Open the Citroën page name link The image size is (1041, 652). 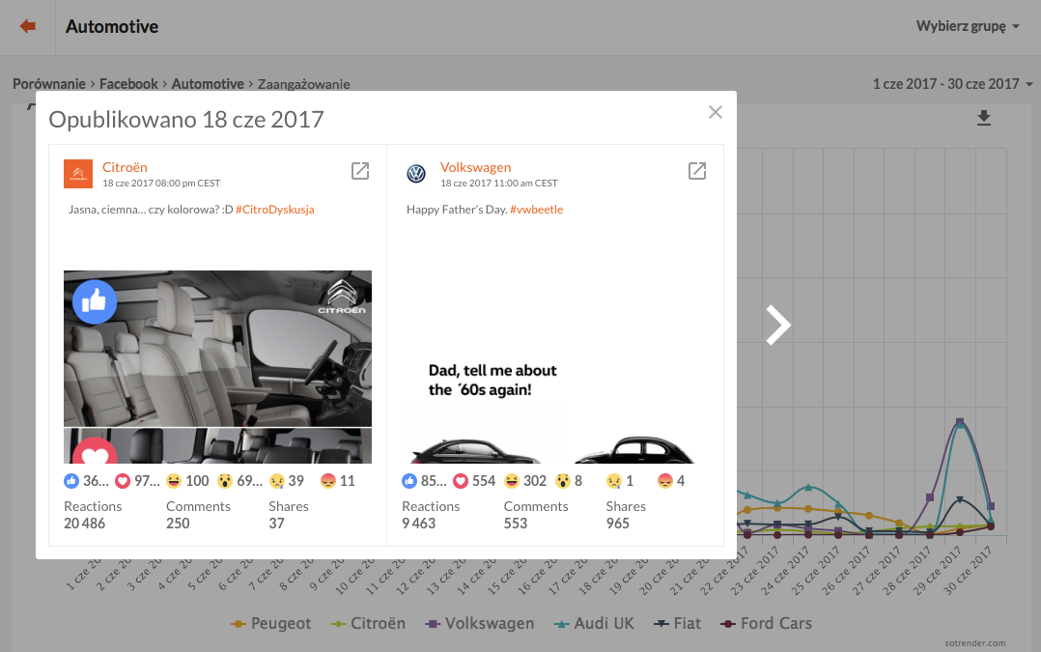coord(125,167)
